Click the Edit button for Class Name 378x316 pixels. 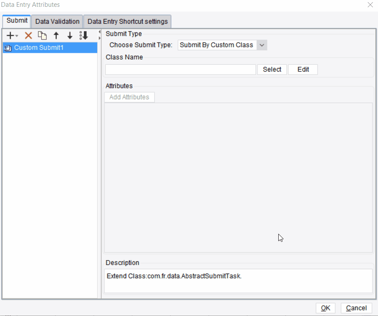point(303,69)
